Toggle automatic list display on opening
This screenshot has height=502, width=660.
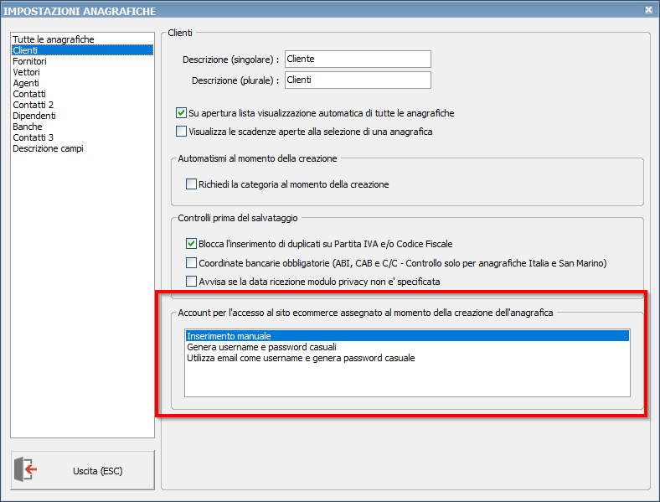[181, 113]
